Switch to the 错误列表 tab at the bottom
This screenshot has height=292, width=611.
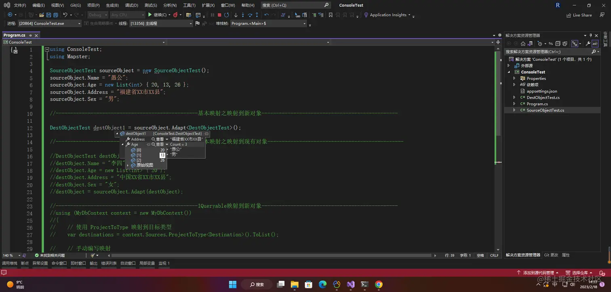click(109, 263)
